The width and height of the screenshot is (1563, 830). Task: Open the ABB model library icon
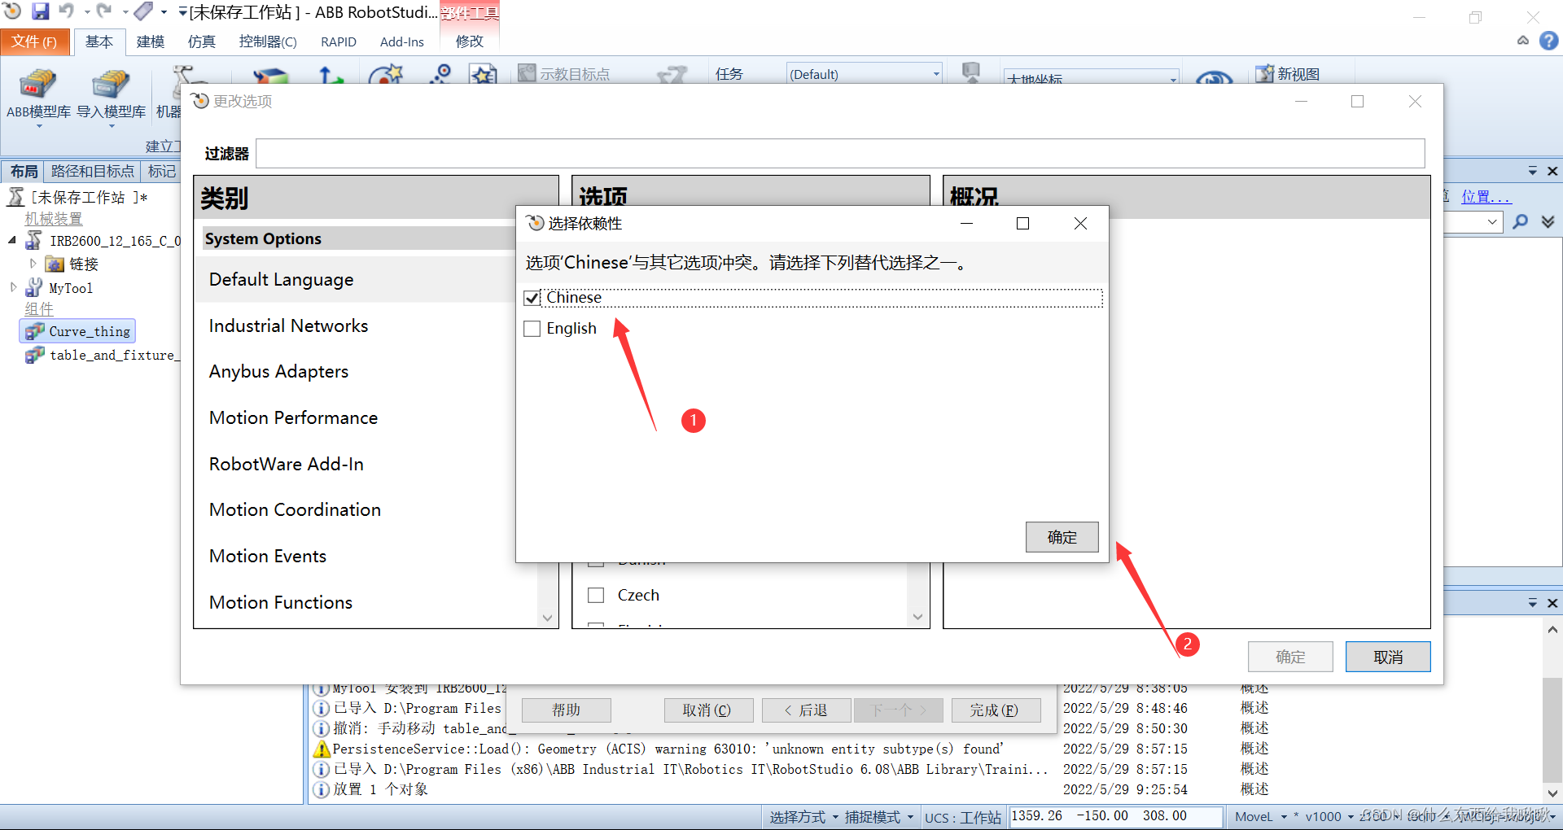(x=37, y=85)
